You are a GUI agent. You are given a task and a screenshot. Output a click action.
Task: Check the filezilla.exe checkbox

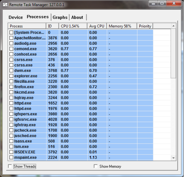click(11, 81)
